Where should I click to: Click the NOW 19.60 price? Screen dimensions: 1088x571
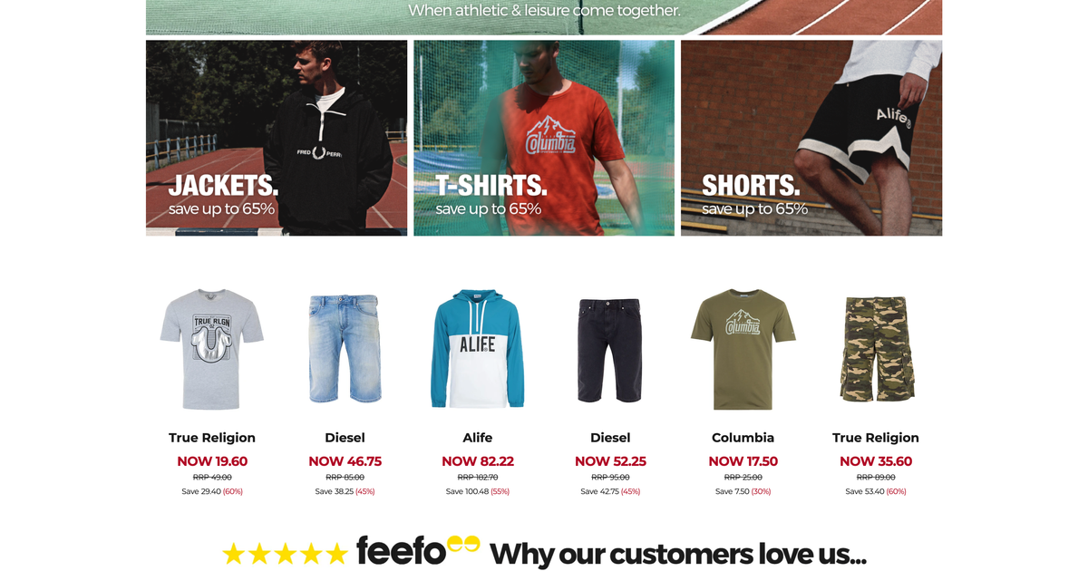[212, 461]
